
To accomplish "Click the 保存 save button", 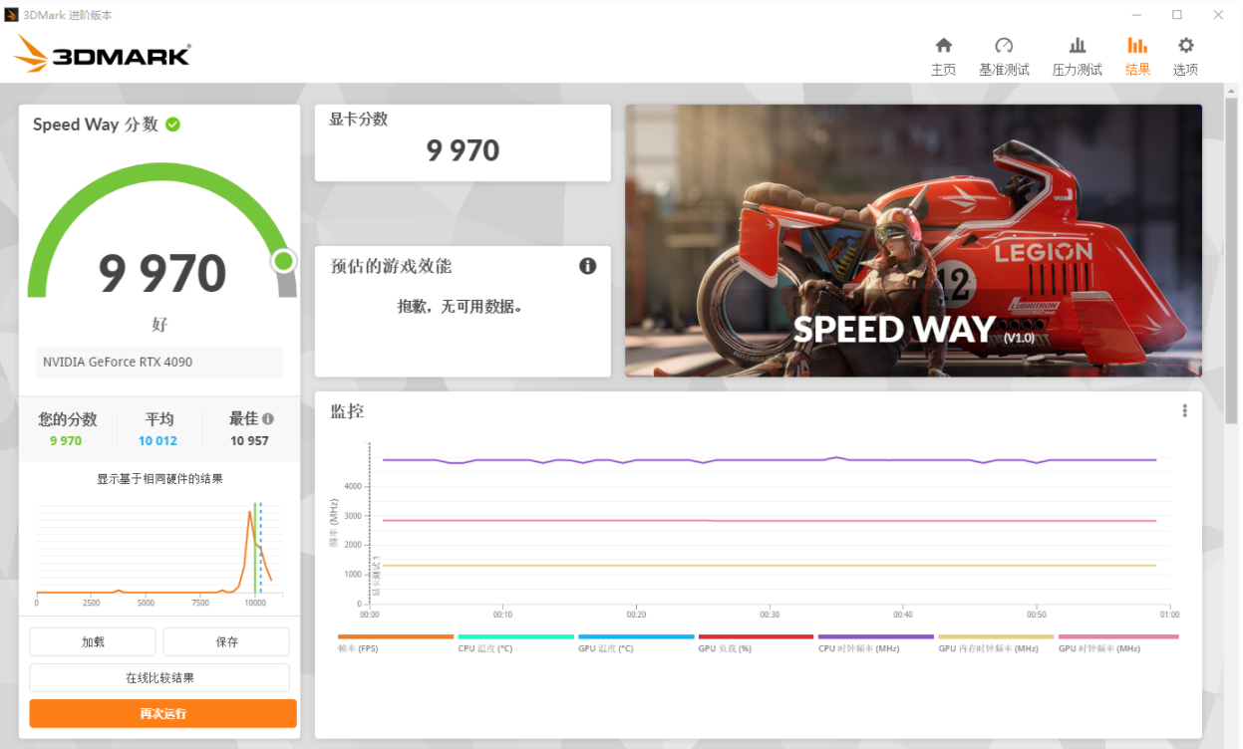I will pos(226,641).
